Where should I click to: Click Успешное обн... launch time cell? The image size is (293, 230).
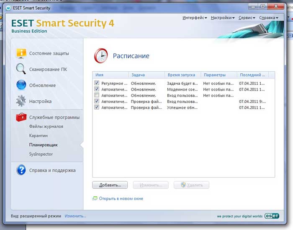(182, 107)
